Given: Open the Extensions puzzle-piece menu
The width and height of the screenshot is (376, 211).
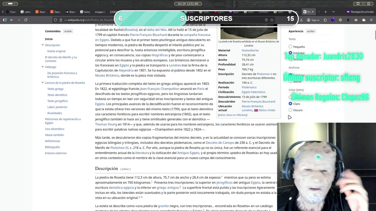Looking at the screenshot, I should [325, 20].
